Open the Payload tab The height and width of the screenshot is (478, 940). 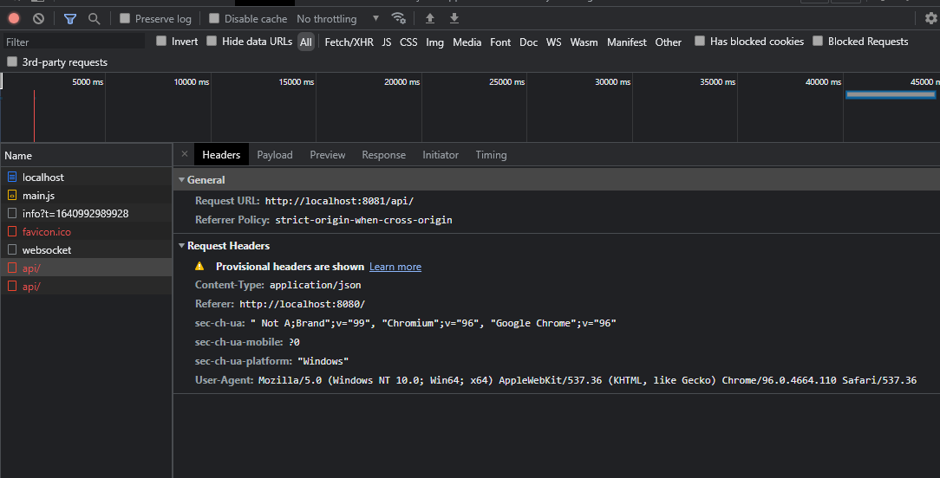tap(275, 154)
